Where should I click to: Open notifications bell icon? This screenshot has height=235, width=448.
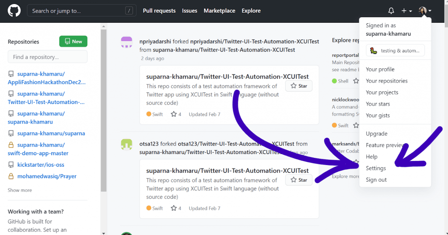coord(391,11)
